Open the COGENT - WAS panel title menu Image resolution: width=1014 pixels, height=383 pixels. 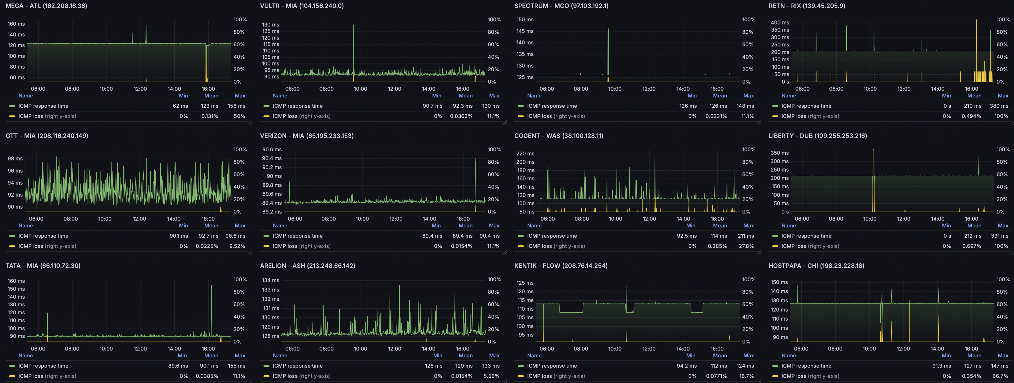[x=558, y=136]
